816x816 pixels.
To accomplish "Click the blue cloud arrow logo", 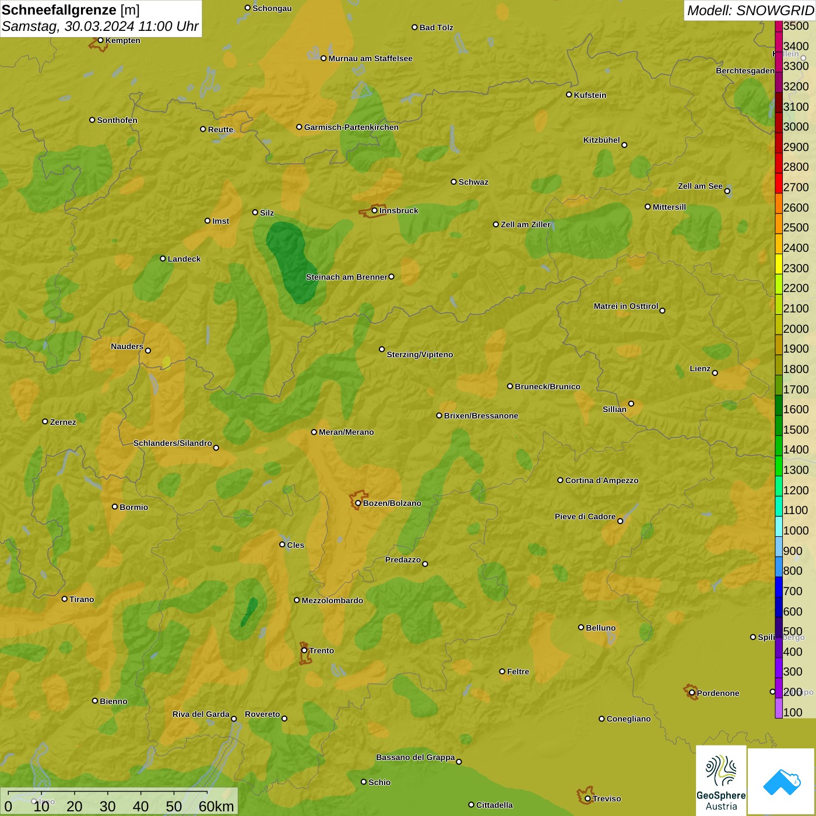I will click(x=782, y=782).
